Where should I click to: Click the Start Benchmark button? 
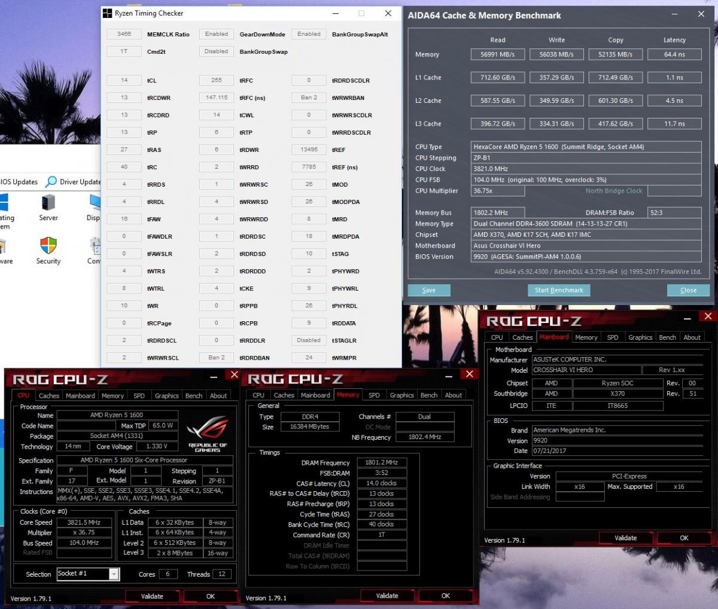tap(559, 290)
